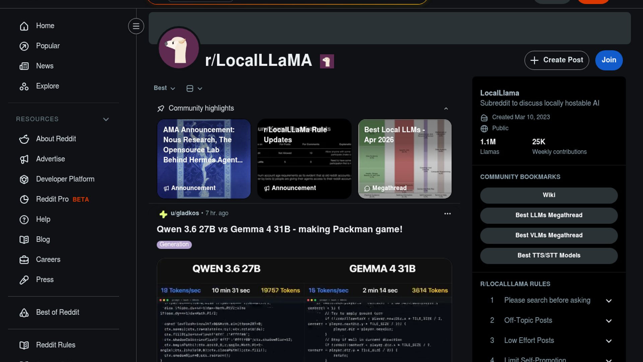Click the Reddit Rules book icon
The width and height of the screenshot is (643, 362).
coord(24,345)
